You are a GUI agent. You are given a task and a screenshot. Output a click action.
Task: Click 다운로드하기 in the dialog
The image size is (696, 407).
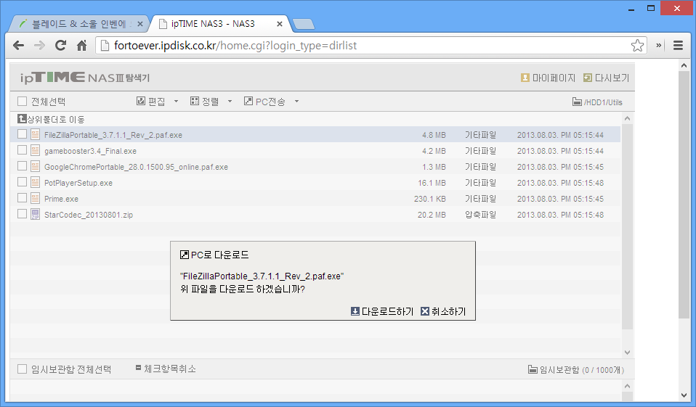[381, 311]
